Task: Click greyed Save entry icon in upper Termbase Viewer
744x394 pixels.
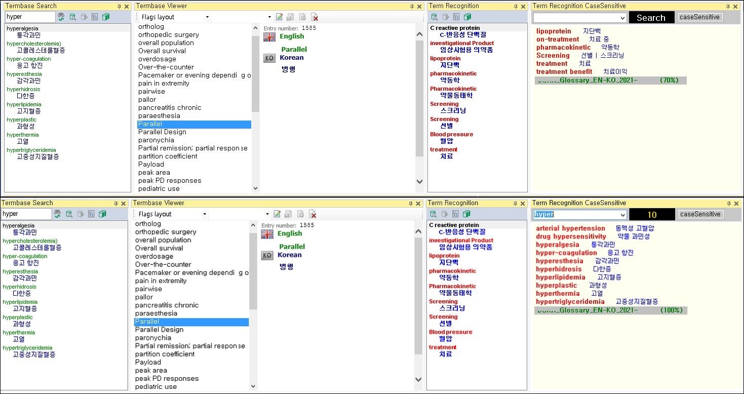Action: pos(290,17)
